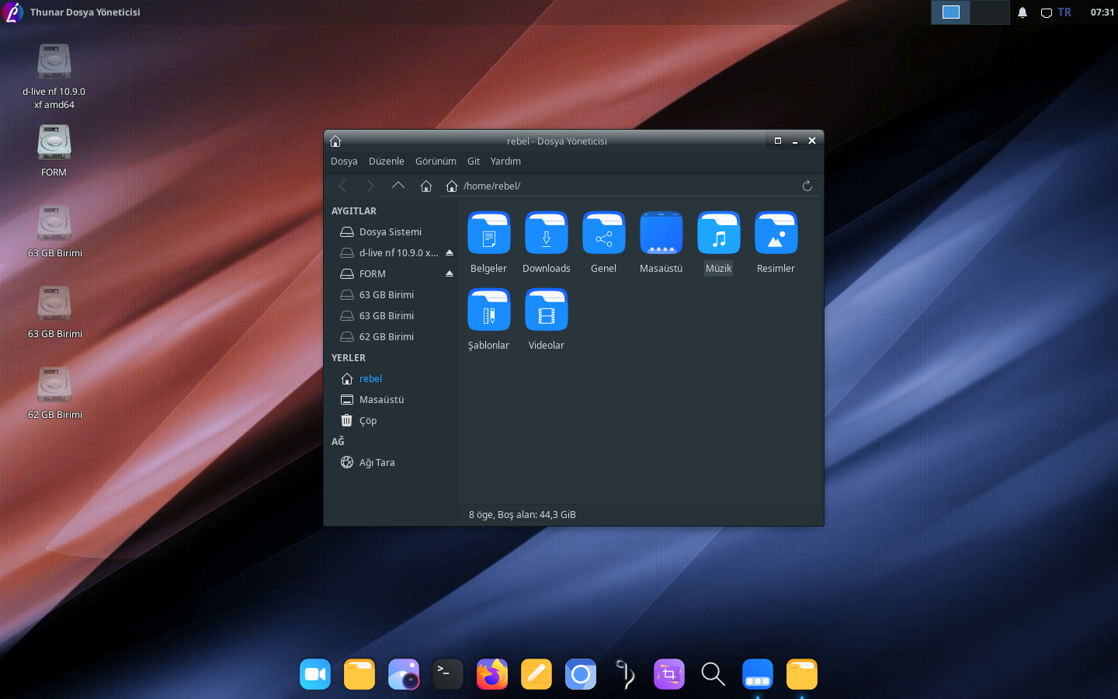Open the Çöp trash in sidebar
The width and height of the screenshot is (1118, 699).
(x=391, y=420)
